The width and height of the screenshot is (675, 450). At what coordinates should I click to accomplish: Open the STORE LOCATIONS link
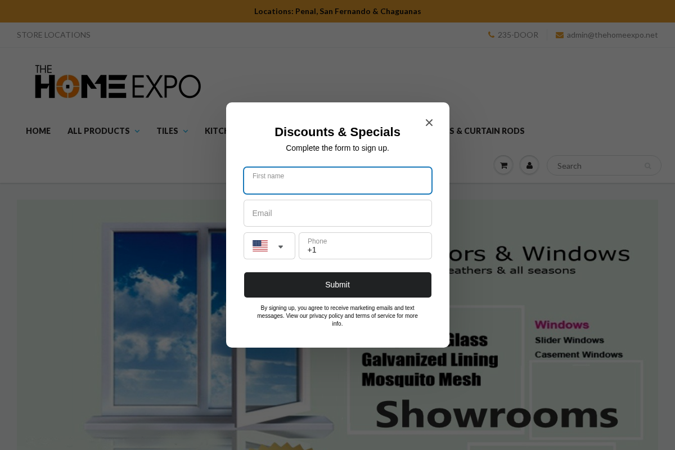(x=53, y=34)
